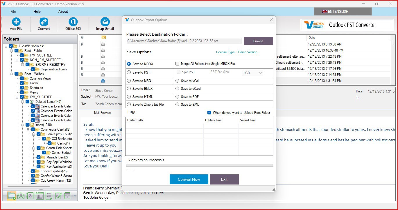The image size is (398, 210).
Task: Click the destination folder path field
Action: [184, 41]
